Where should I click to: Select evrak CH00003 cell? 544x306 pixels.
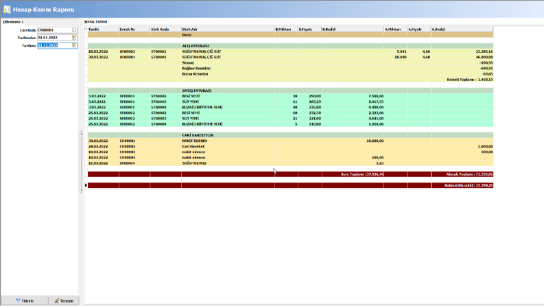[134, 152]
